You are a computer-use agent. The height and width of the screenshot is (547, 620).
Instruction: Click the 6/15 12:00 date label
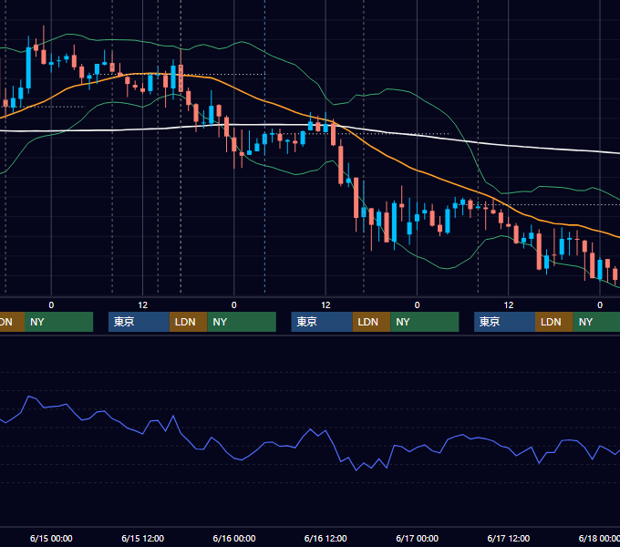tap(143, 538)
